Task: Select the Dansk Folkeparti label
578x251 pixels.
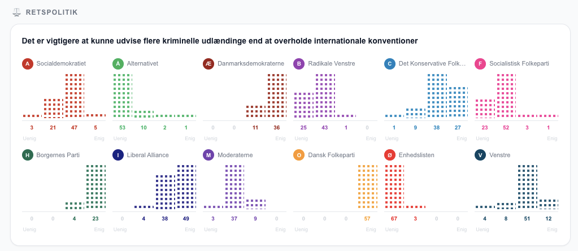Action: (331, 155)
